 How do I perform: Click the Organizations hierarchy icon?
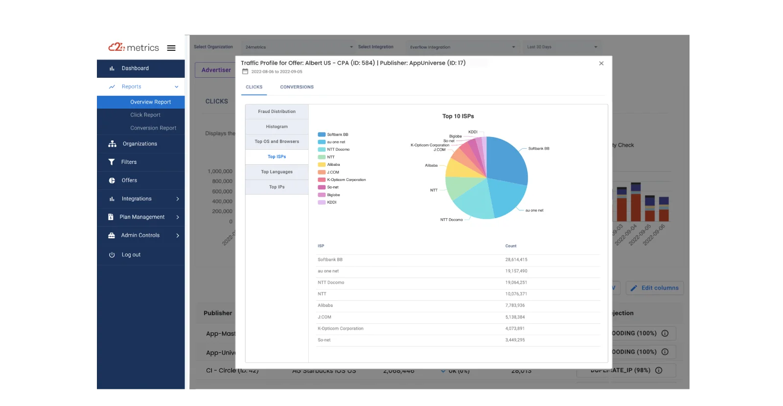click(112, 144)
